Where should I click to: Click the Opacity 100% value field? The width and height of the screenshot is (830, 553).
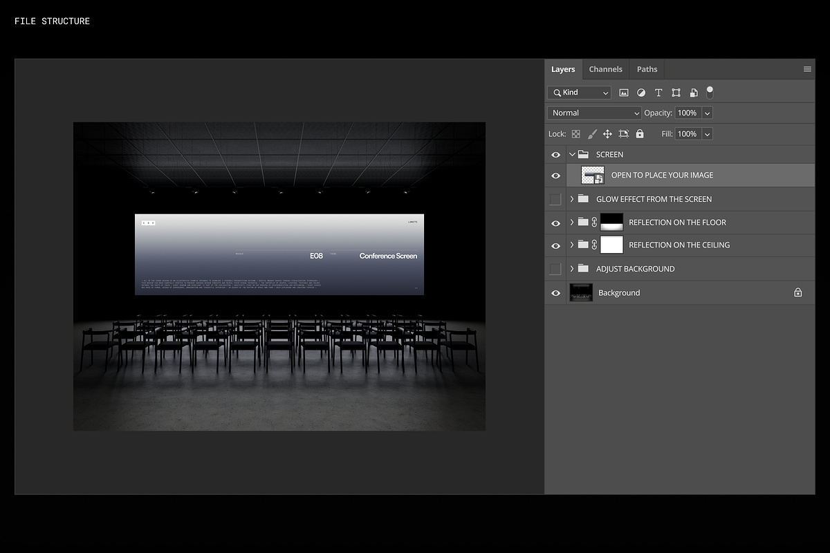688,113
